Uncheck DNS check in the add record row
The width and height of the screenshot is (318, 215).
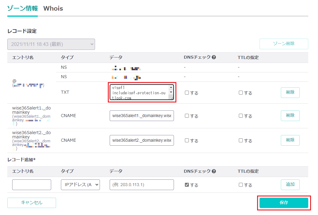tap(187, 185)
